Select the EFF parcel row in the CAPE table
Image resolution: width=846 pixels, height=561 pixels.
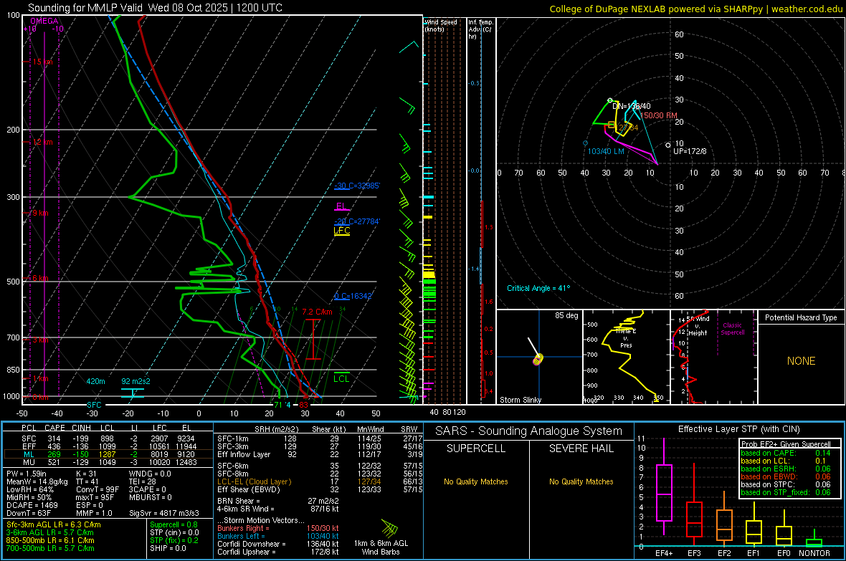point(108,446)
